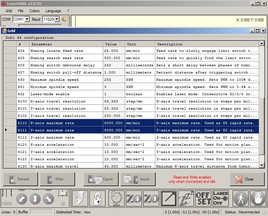
Task: Close the Grbl configuration dialog
Action: pyautogui.click(x=247, y=179)
